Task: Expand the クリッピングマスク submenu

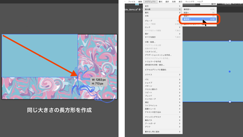Action: 163,117
